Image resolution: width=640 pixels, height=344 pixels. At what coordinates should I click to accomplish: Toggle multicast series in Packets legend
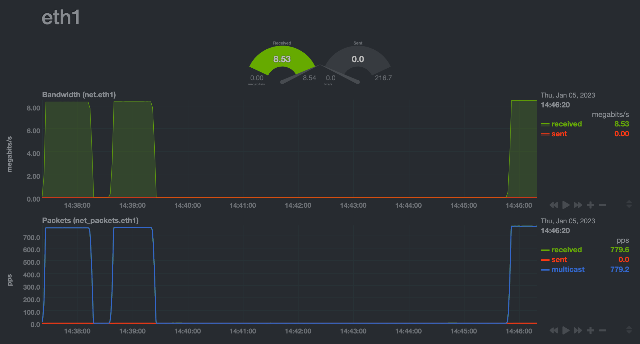[568, 270]
